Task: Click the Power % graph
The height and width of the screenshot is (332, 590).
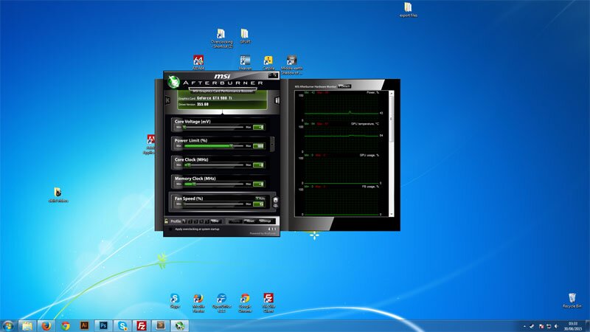Action: [341, 106]
